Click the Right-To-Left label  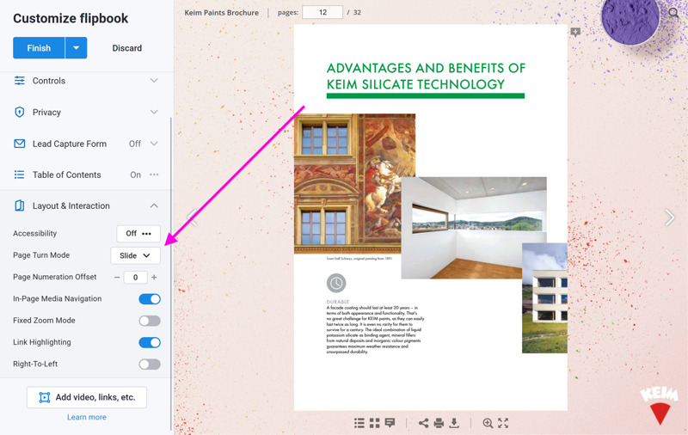(x=35, y=364)
